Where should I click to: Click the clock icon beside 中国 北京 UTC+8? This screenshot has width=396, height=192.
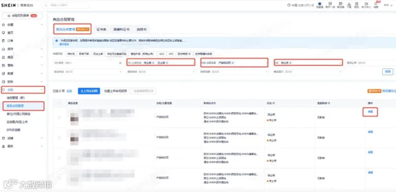[x=289, y=5]
